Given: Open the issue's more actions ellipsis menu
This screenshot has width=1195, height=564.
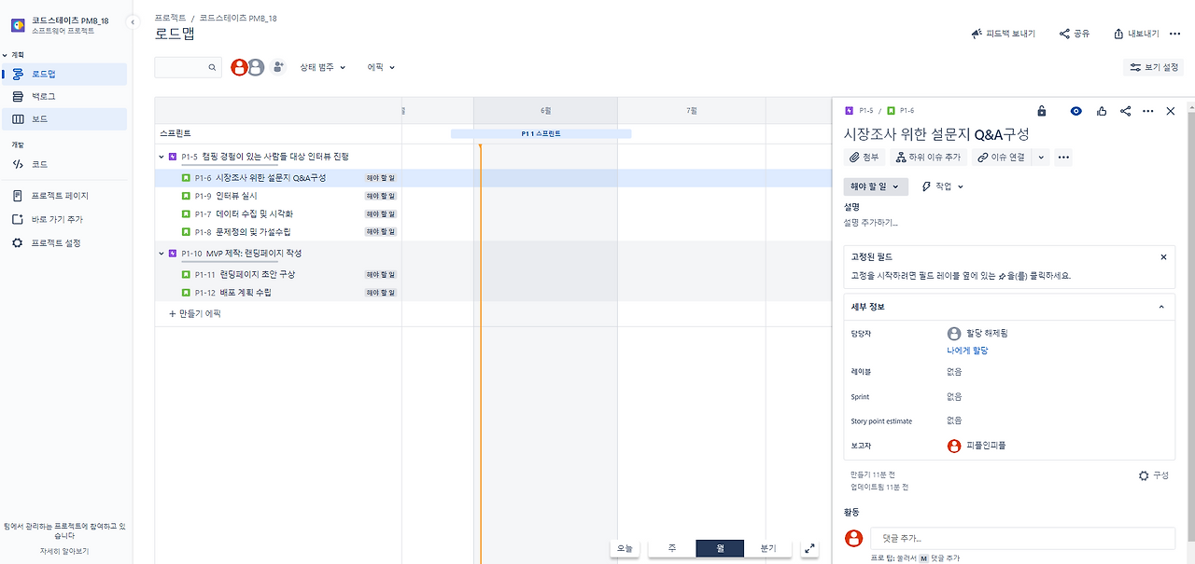Looking at the screenshot, I should 1148,111.
